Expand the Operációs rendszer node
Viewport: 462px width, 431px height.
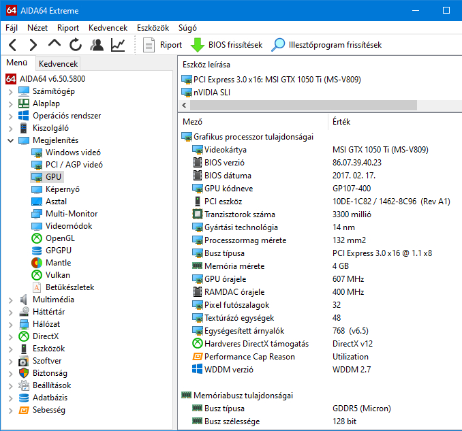pyautogui.click(x=11, y=116)
